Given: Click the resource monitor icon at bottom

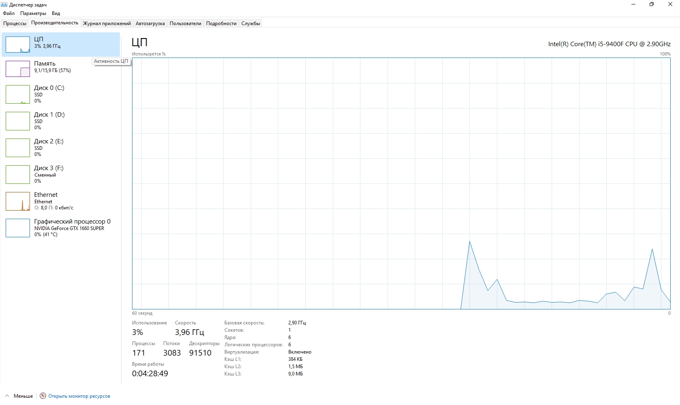Looking at the screenshot, I should point(43,396).
